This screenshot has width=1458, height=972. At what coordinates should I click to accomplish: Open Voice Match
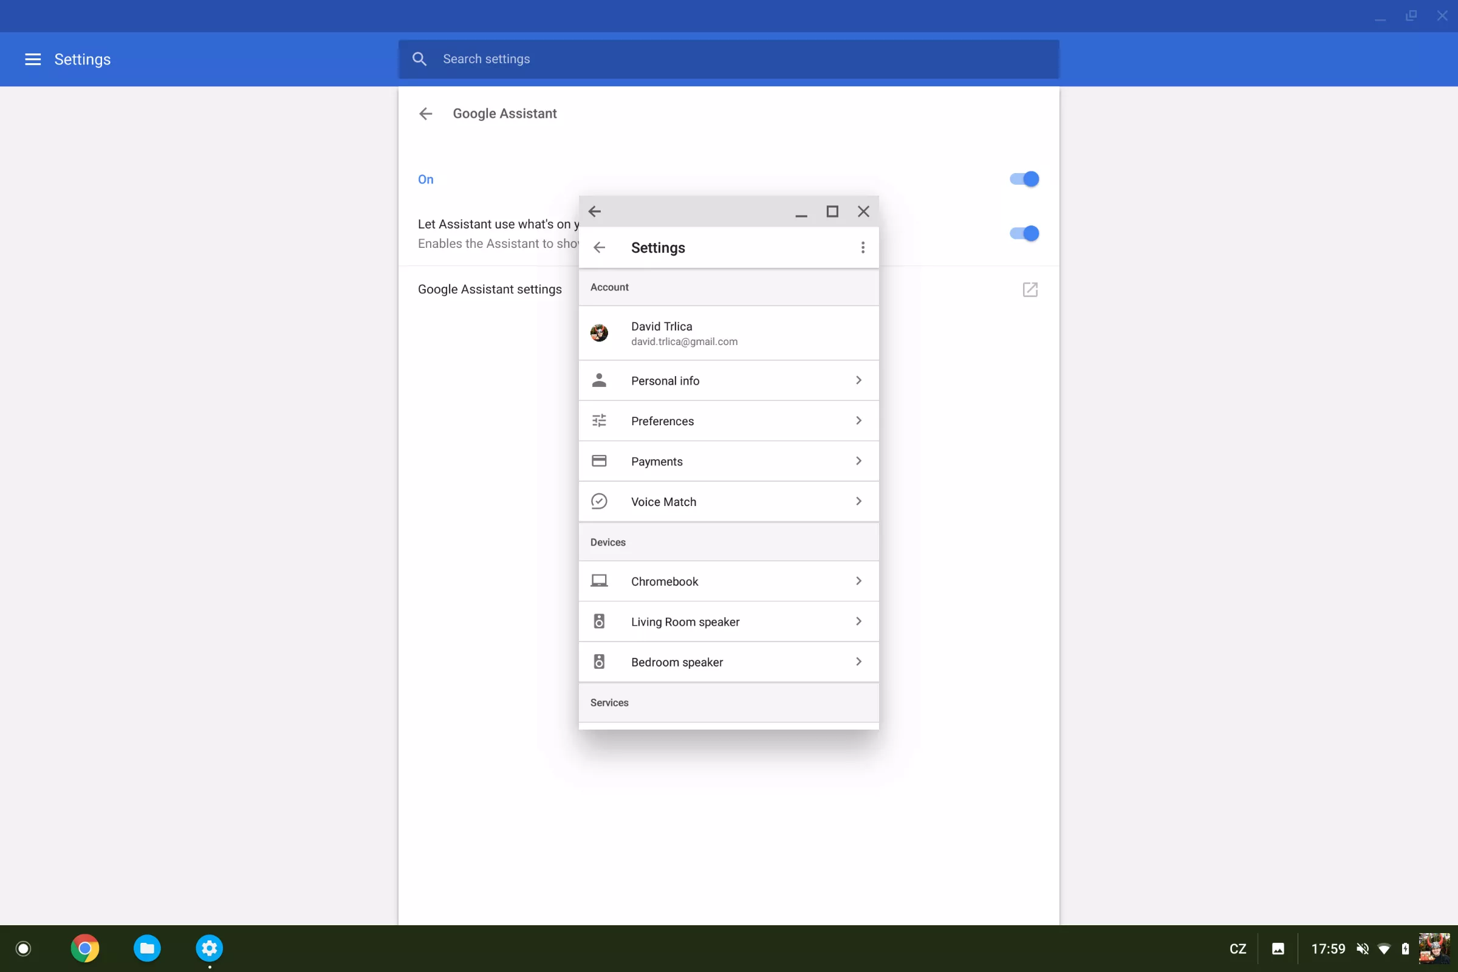(728, 502)
